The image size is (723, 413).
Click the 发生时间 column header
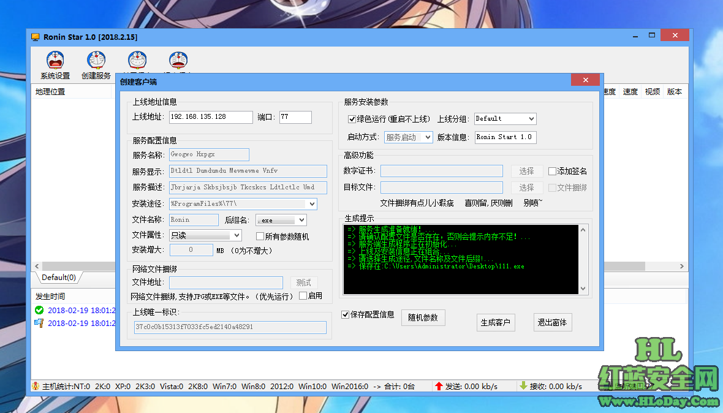[x=50, y=297]
